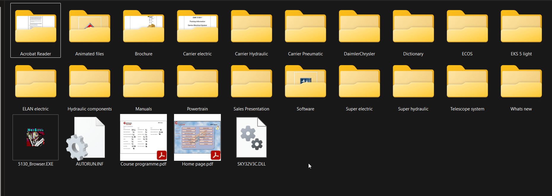
Task: Select the ELAN electric folder icon
Action: 36,81
